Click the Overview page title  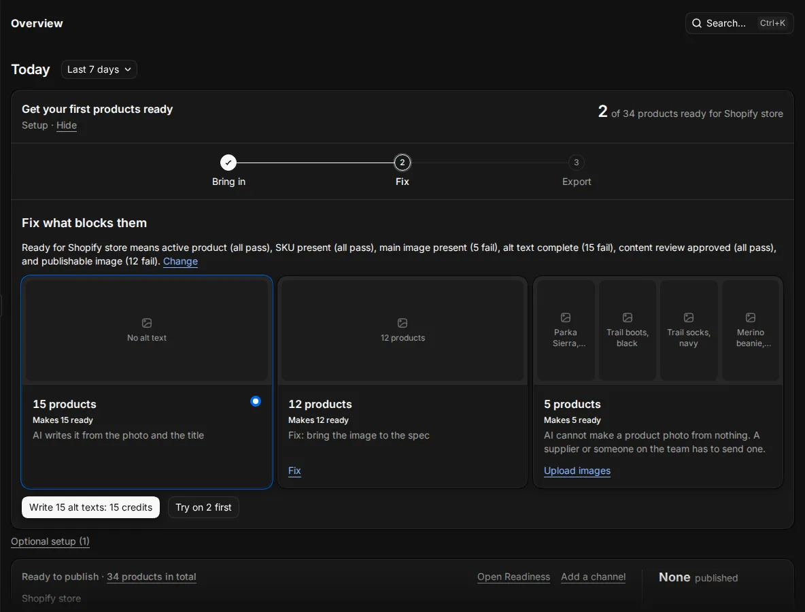point(37,23)
